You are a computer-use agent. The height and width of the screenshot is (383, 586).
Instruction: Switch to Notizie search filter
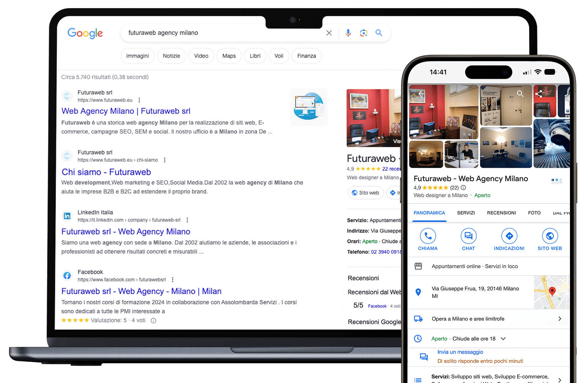(172, 56)
